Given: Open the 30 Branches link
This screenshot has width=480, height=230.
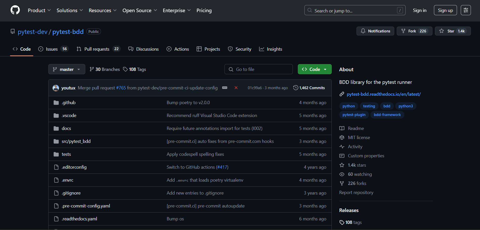Looking at the screenshot, I should coord(105,69).
